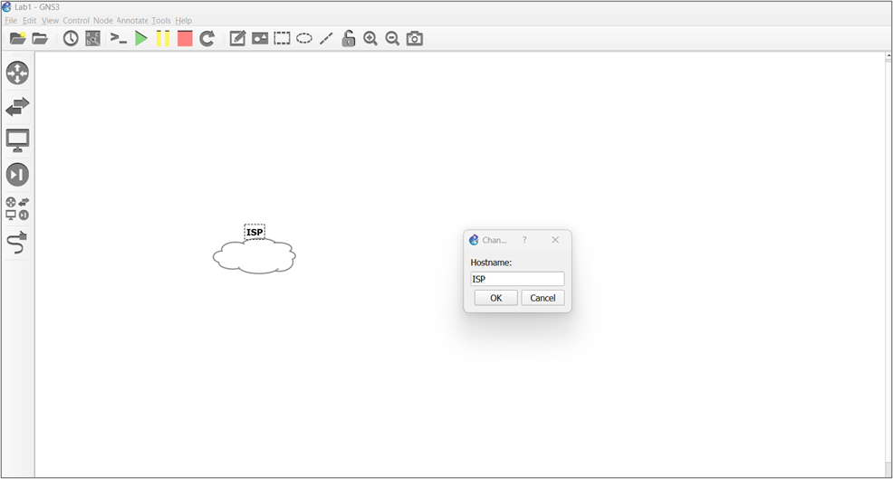Take a screenshot with camera icon
Image resolution: width=893 pixels, height=479 pixels.
pos(415,39)
